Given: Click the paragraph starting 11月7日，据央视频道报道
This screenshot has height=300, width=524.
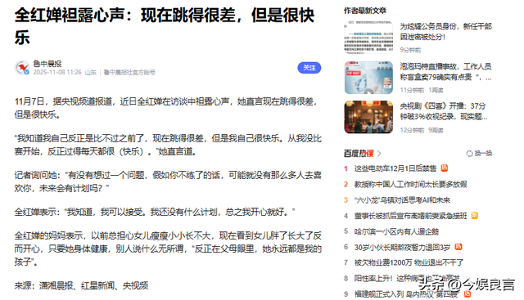Looking at the screenshot, I should [165, 108].
